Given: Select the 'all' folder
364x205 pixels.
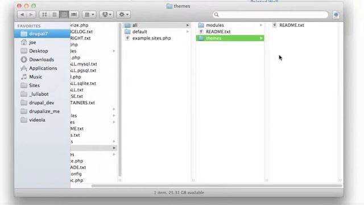Looking at the screenshot, I should [x=157, y=25].
